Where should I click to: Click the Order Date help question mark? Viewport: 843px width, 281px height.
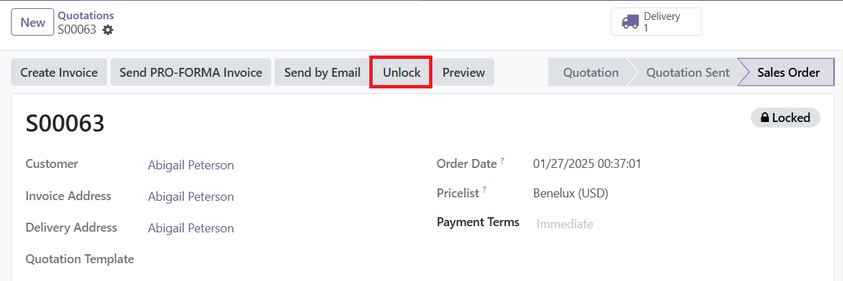point(502,160)
